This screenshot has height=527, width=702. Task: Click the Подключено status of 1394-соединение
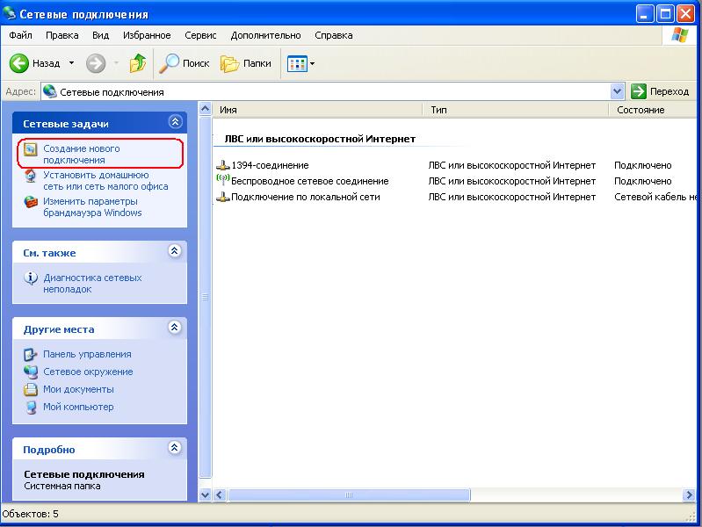coord(643,165)
